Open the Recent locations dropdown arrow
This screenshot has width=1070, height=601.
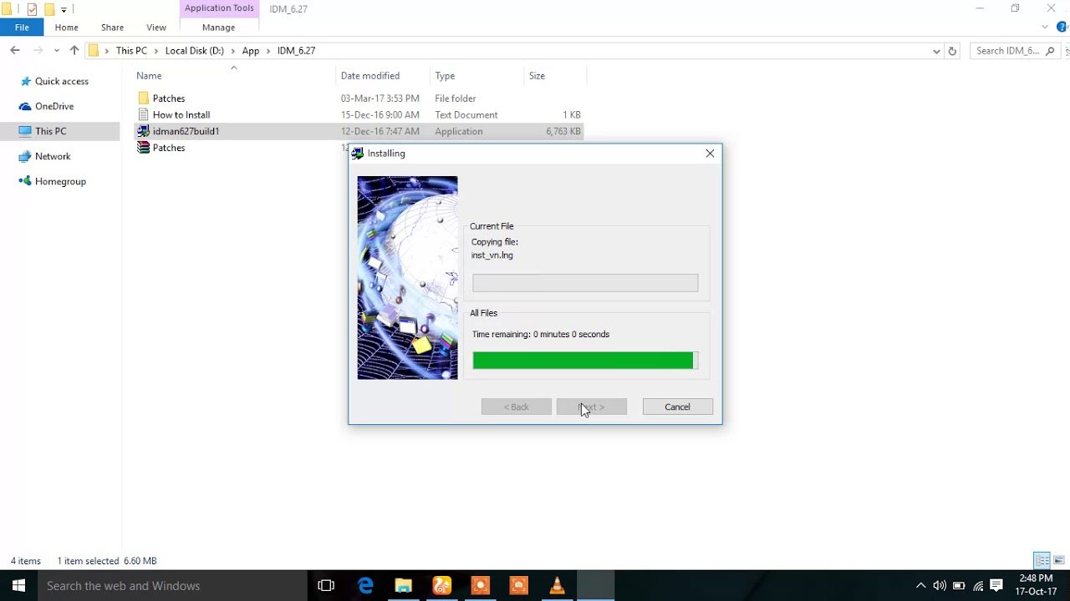coord(57,51)
